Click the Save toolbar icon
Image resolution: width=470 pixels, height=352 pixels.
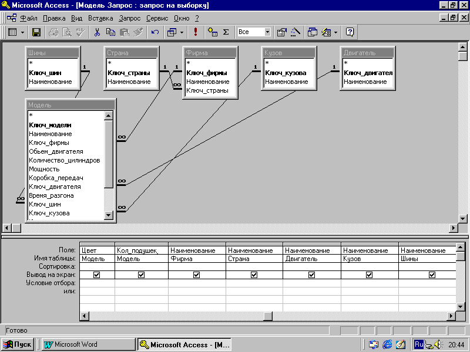click(36, 32)
